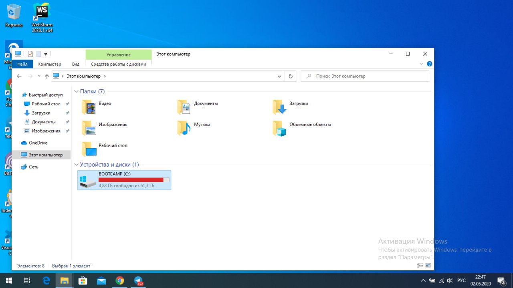Viewport: 513px width, 288px height.
Task: Collapse the Папки (7) group
Action: pos(77,92)
